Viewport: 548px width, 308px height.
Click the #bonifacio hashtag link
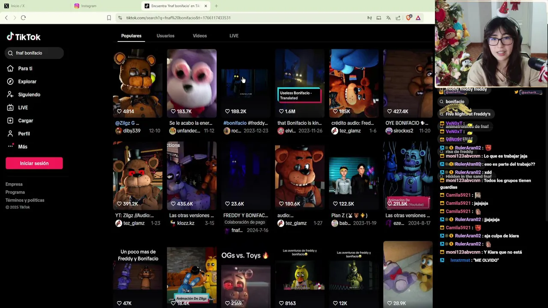pos(235,123)
